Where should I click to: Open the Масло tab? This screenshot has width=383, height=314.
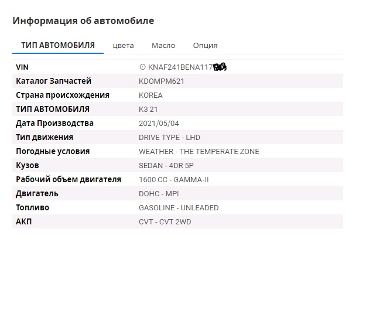(163, 46)
